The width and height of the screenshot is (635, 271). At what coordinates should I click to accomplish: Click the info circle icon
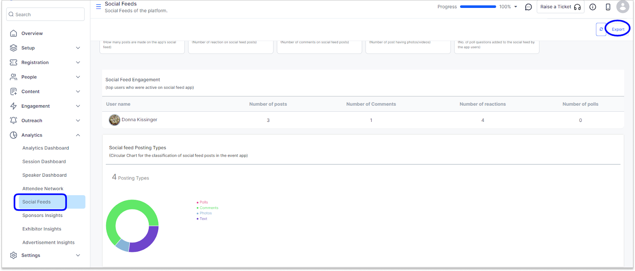click(593, 7)
